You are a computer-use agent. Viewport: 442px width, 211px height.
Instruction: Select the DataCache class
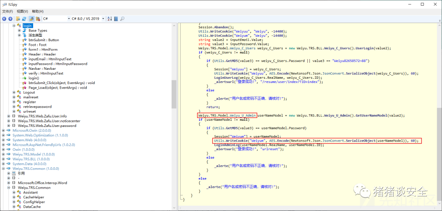click(32, 207)
